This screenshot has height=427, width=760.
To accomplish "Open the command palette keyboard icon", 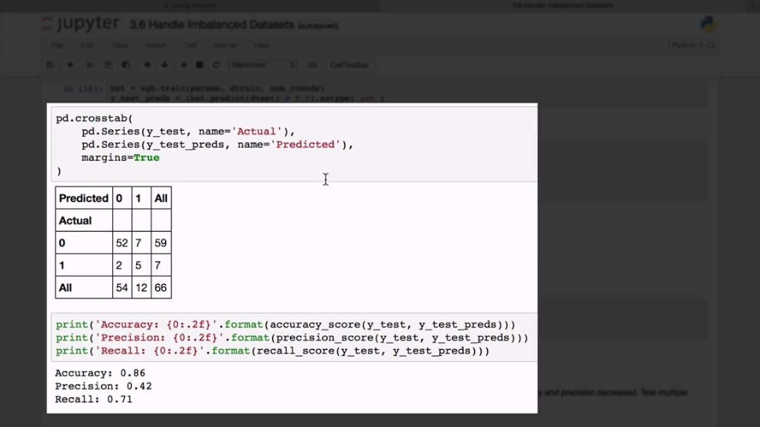I will coord(312,65).
